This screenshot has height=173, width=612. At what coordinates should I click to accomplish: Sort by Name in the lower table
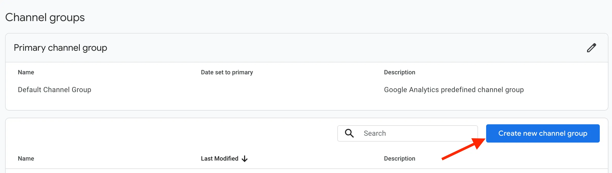pos(26,159)
